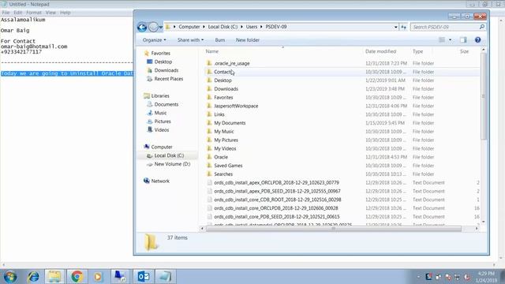505x284 pixels.
Task: Open Internet Explorer from taskbar
Action: tap(33, 277)
